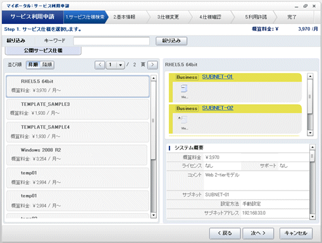Image resolution: width=322 pixels, height=243 pixels.
Task: Click the server icon in SUBNET-01
Action: 184,88
